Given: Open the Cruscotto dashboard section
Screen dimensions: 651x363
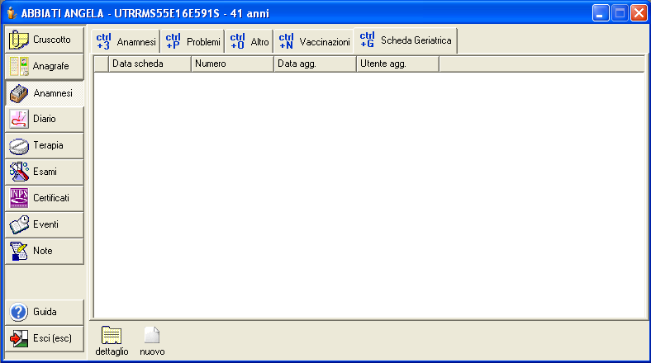Looking at the screenshot, I should [45, 40].
